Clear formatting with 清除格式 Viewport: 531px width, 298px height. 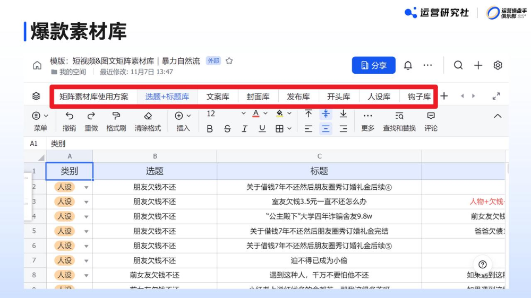pyautogui.click(x=148, y=121)
